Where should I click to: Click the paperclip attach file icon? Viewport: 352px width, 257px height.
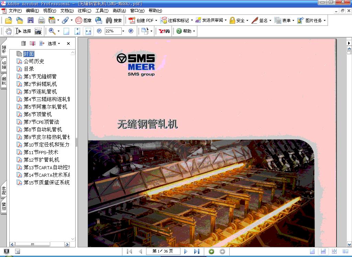pos(65,20)
